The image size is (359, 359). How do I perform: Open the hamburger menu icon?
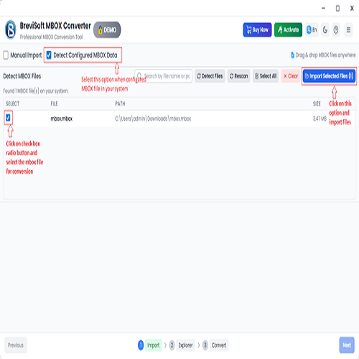pos(348,30)
